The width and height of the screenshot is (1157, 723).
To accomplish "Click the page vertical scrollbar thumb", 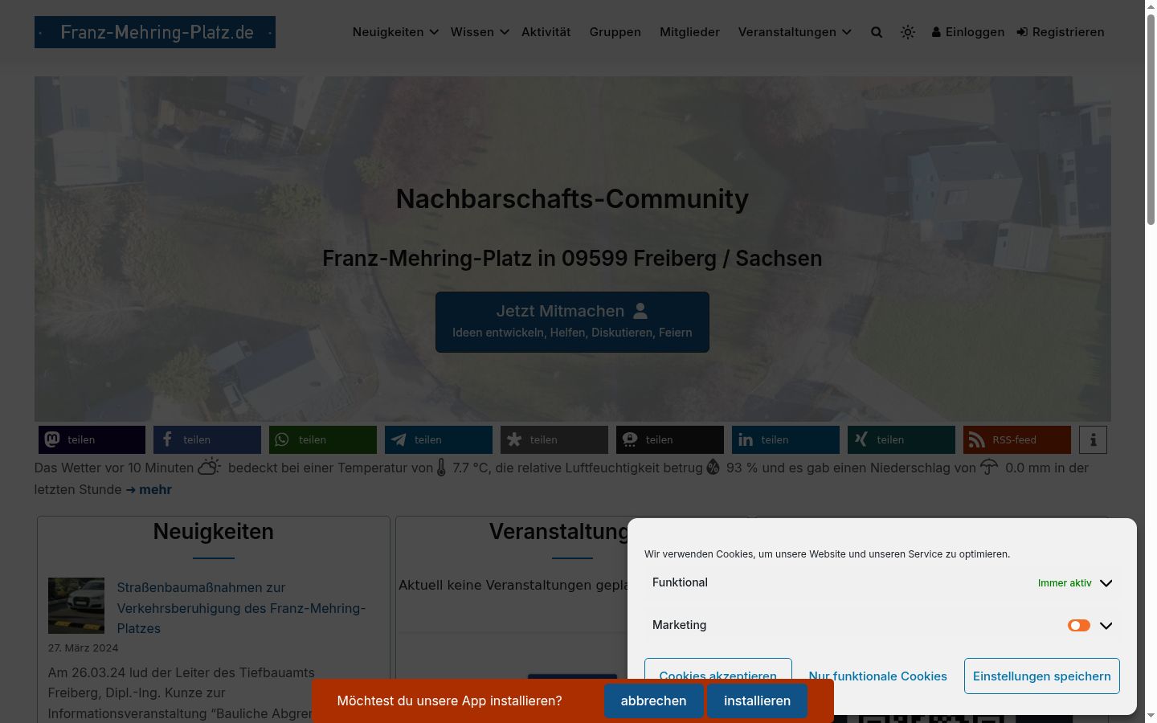I will pos(1151,119).
